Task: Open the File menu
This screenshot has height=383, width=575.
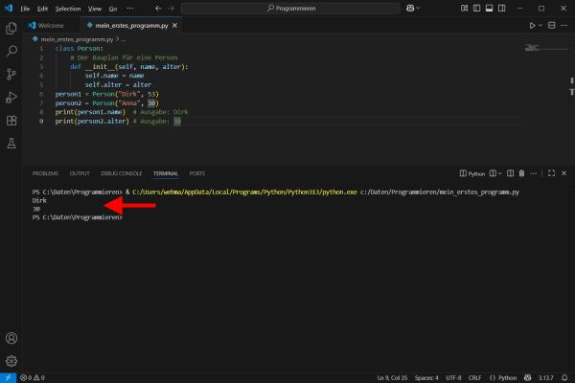Action: (x=25, y=9)
